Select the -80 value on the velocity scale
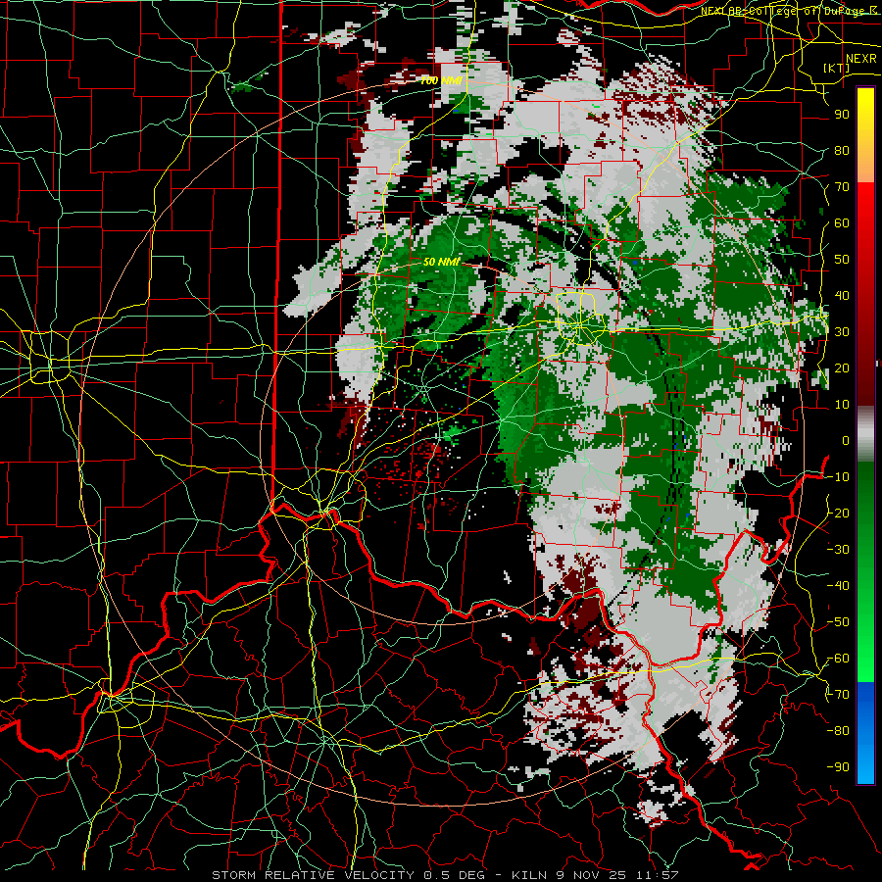 click(x=838, y=731)
